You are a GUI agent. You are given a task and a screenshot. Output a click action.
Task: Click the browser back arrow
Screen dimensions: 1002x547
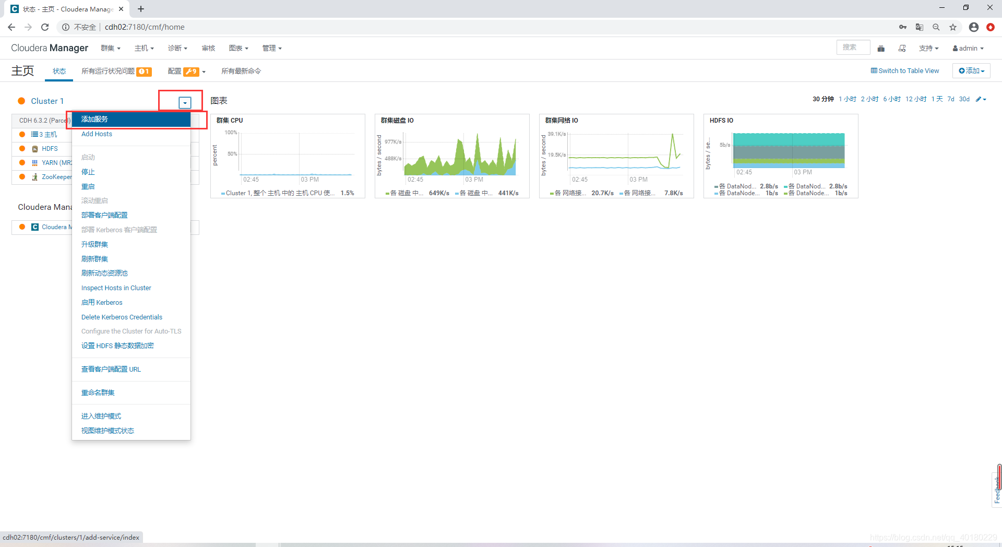click(11, 27)
